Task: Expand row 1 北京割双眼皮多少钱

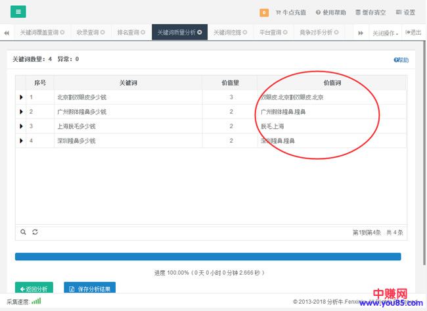Action: 21,97
